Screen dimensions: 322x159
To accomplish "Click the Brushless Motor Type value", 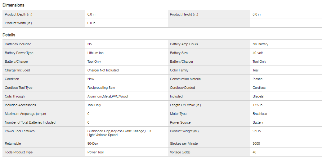I will pos(260,114).
